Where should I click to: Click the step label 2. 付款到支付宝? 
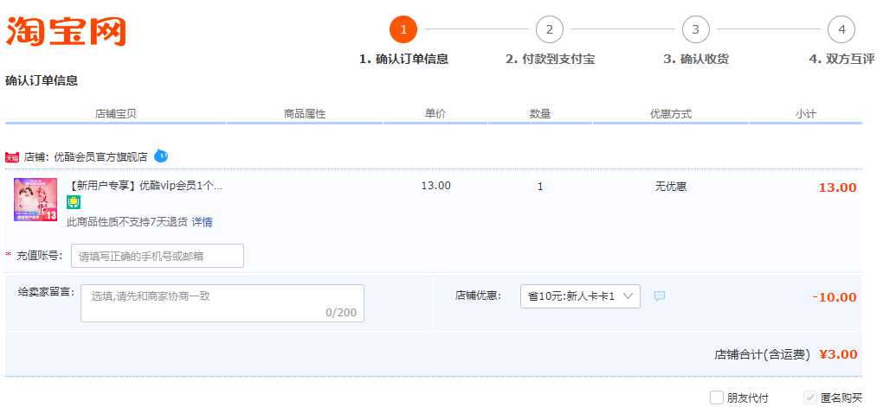click(x=551, y=59)
